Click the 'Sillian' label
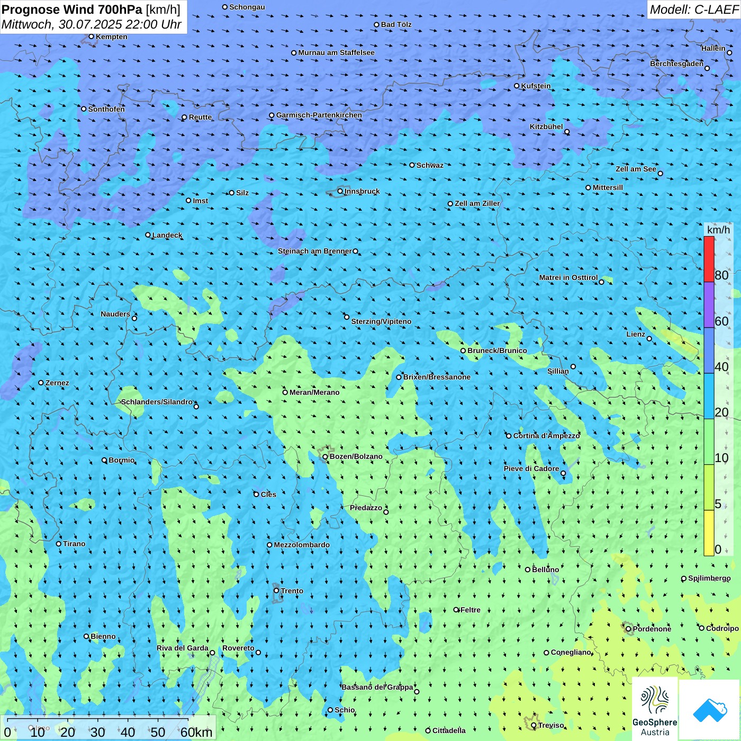The height and width of the screenshot is (741, 741). (x=558, y=371)
